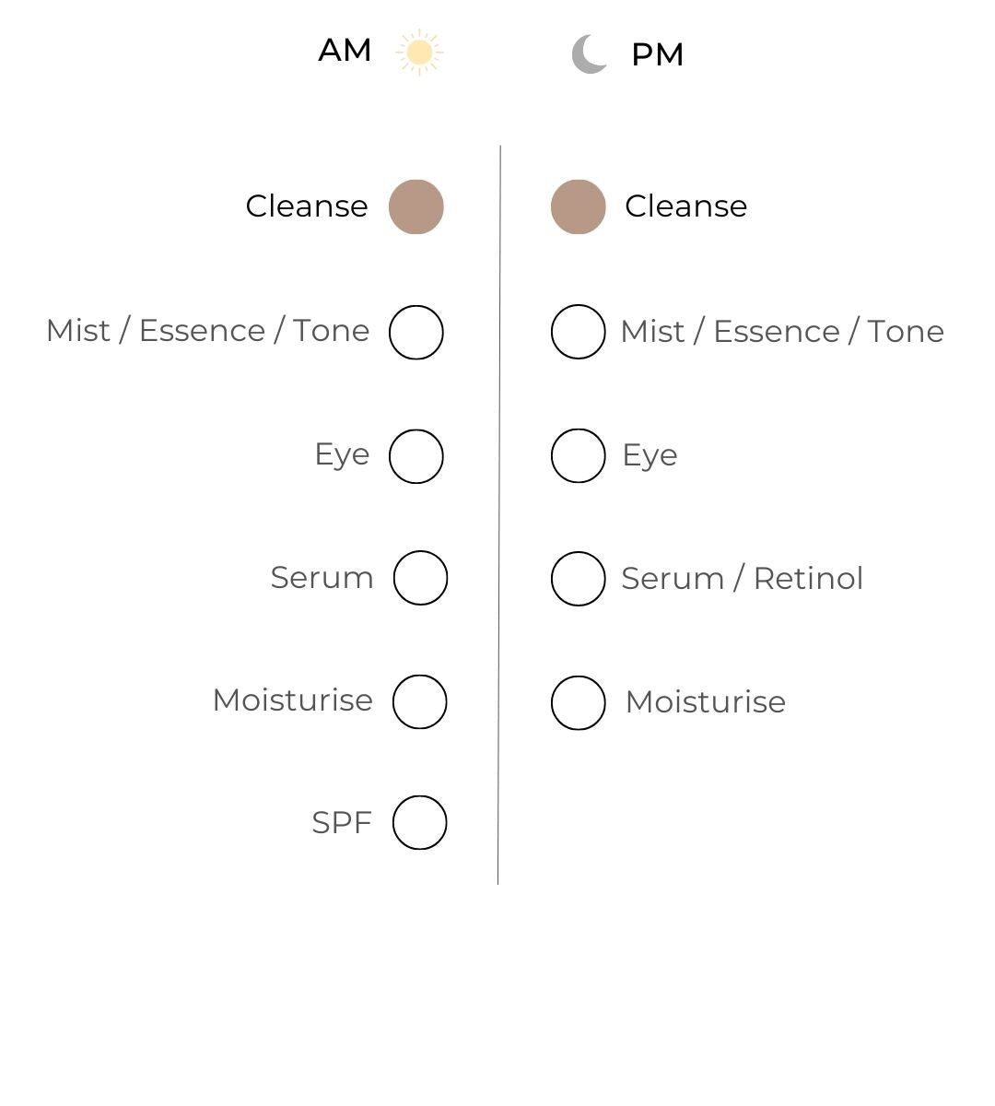The width and height of the screenshot is (995, 1106).
Task: Check the AM Mist / Essence / Tone circle
Action: [416, 332]
